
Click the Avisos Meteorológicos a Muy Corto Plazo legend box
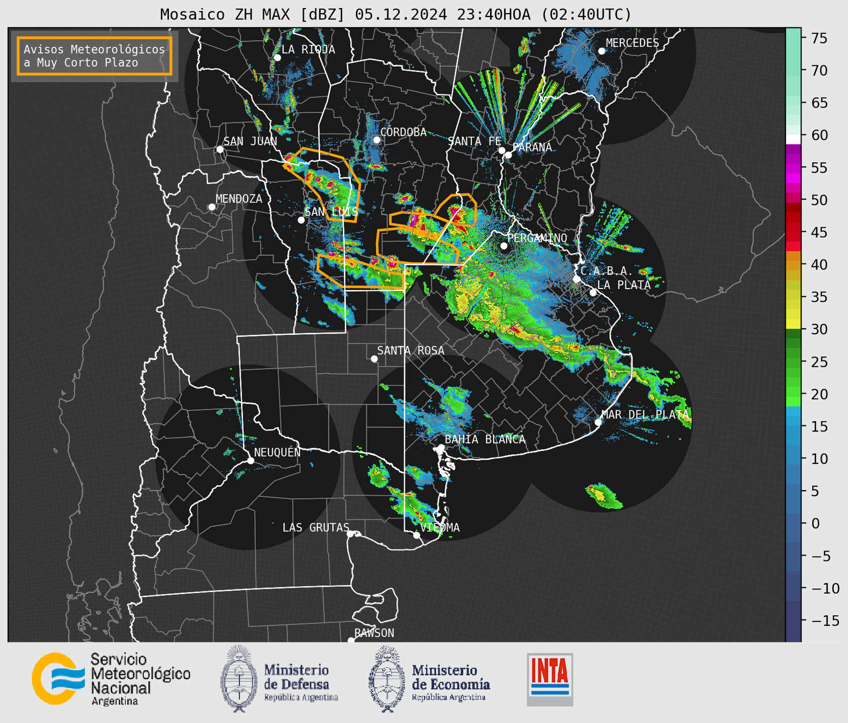[95, 56]
